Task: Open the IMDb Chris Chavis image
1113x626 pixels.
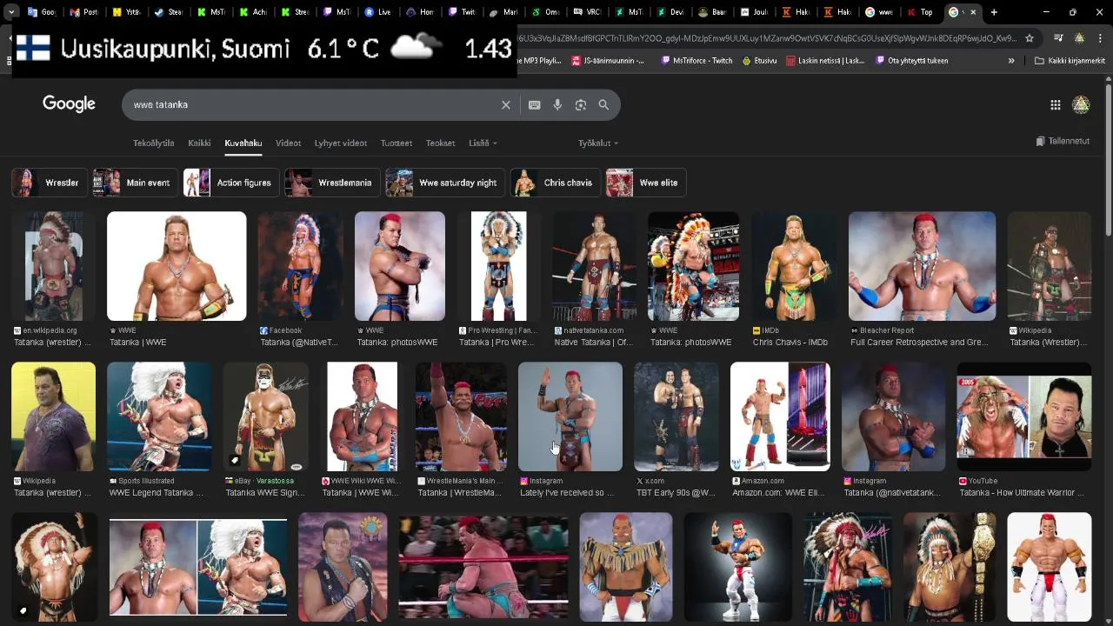Action: point(794,266)
